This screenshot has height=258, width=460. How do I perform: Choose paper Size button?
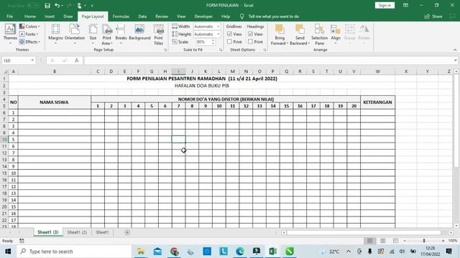(x=93, y=34)
